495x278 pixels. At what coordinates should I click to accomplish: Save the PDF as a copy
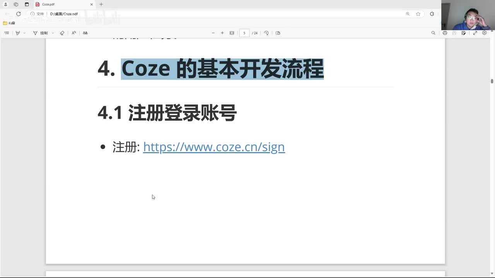[464, 33]
